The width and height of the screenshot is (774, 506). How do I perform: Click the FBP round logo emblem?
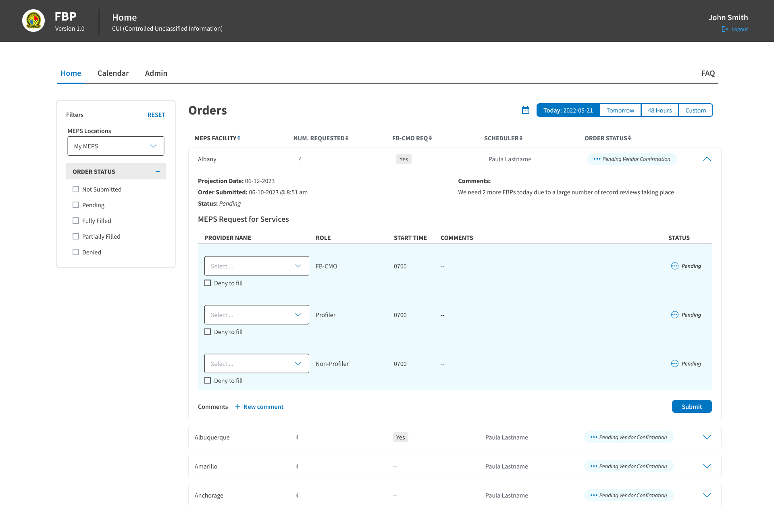(x=33, y=21)
